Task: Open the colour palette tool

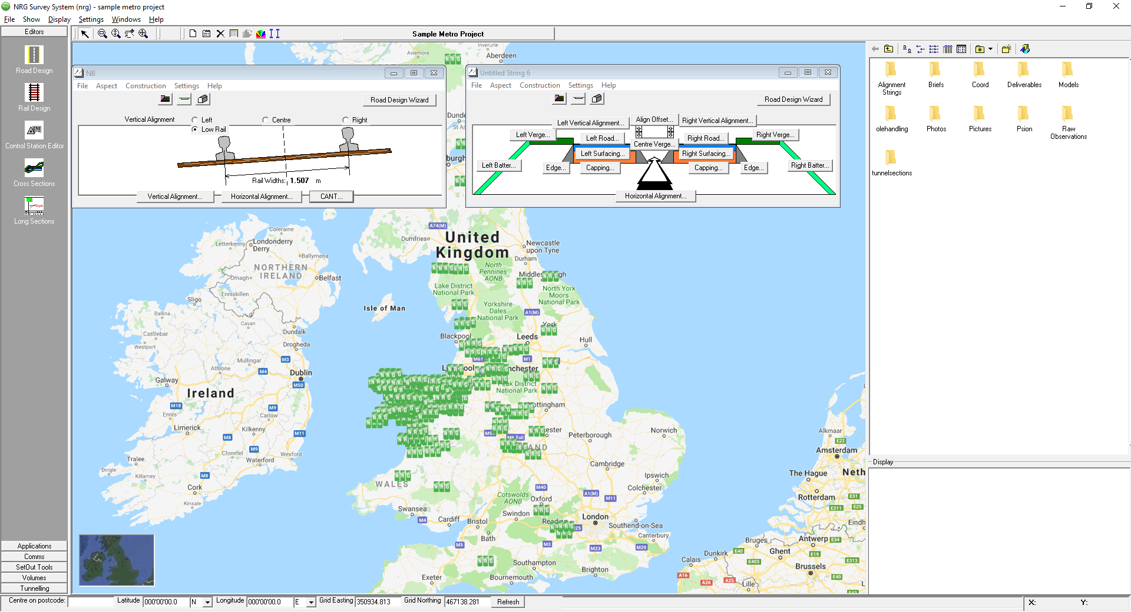Action: click(x=261, y=34)
